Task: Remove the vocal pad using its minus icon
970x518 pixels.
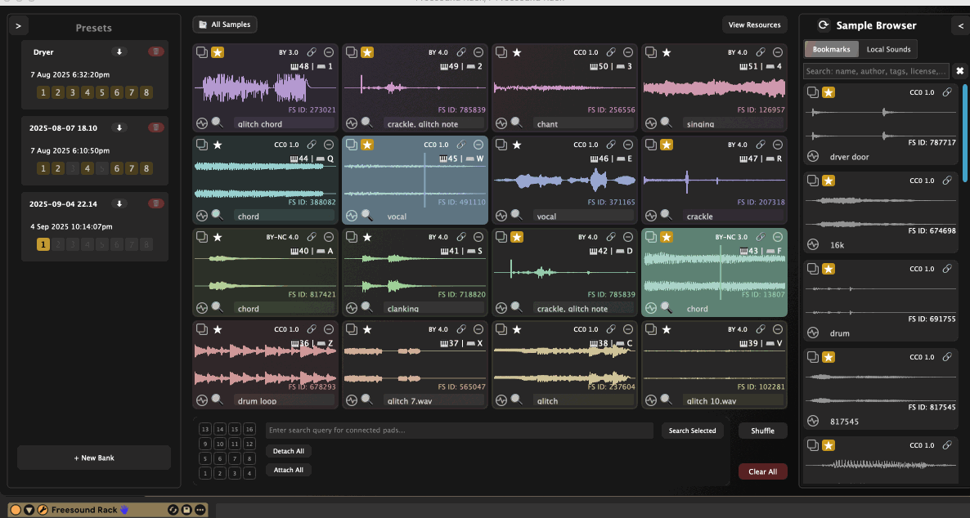Action: pos(478,144)
